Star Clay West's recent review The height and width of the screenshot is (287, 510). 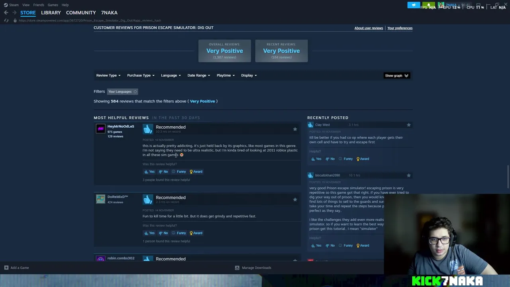(x=408, y=125)
